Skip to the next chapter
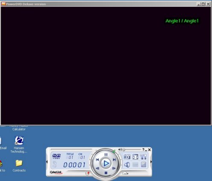Screen dimensions: 212x181 114,160
